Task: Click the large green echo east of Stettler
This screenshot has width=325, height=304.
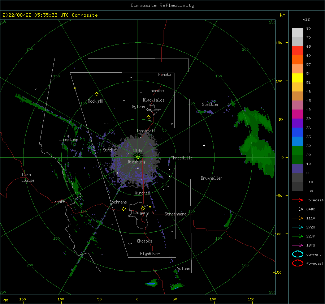Action: (256, 143)
